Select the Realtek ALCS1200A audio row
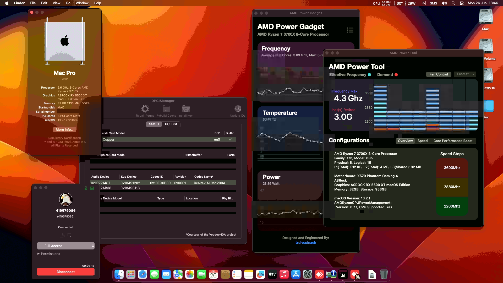The width and height of the screenshot is (503, 283). coord(163,183)
